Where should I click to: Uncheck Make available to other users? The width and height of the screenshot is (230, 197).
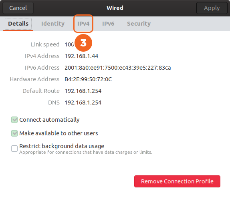pos(14,133)
